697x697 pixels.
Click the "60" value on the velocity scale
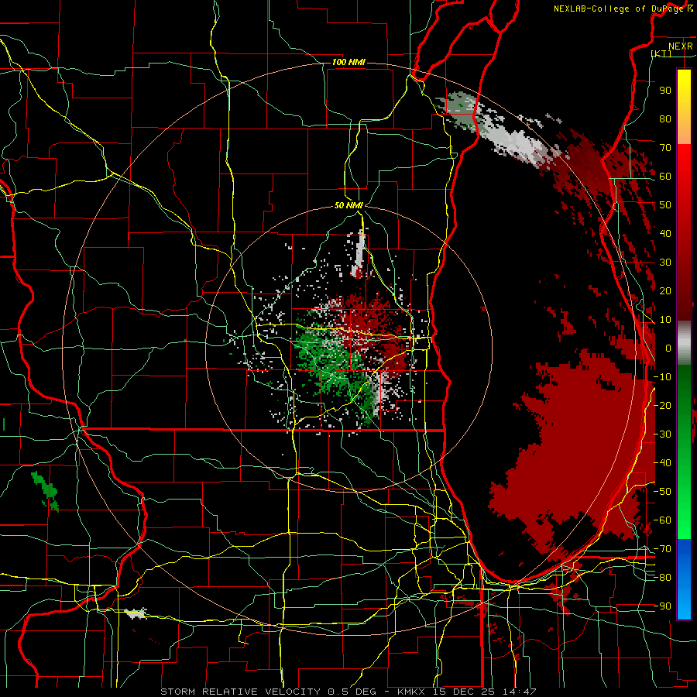[x=665, y=176]
